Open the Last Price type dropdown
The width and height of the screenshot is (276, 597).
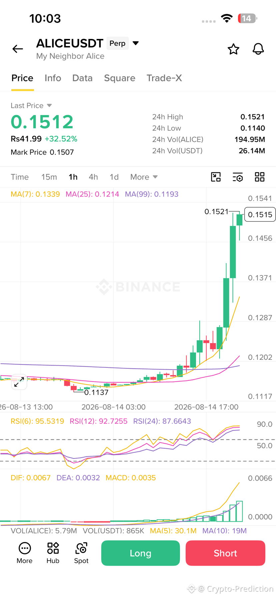(x=31, y=106)
